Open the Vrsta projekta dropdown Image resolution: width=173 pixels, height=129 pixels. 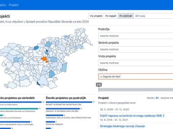coord(135,63)
